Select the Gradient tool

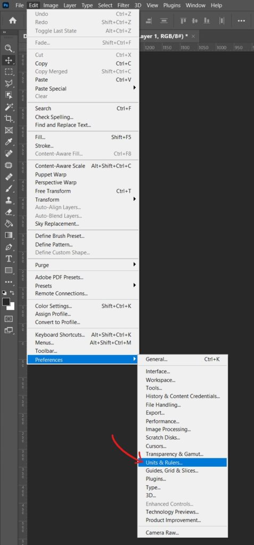(9, 235)
